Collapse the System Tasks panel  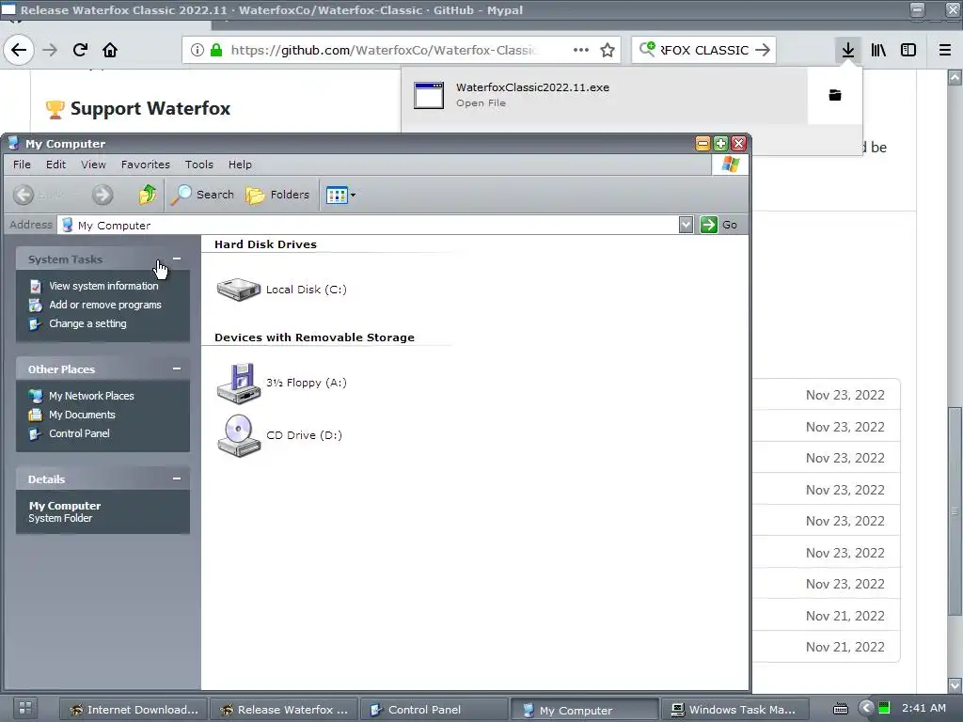pos(177,259)
